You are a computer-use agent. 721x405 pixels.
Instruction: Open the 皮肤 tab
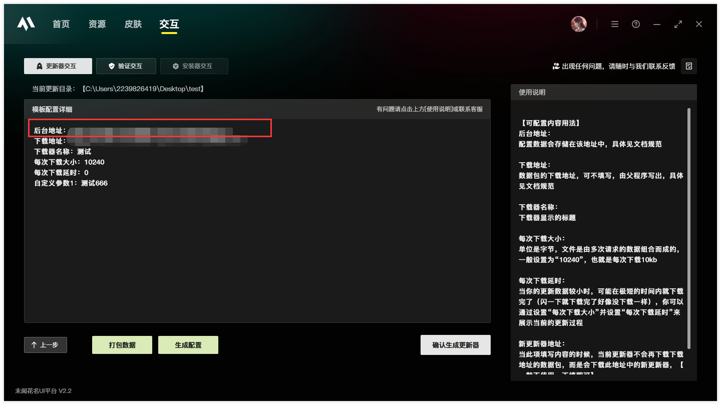click(133, 24)
